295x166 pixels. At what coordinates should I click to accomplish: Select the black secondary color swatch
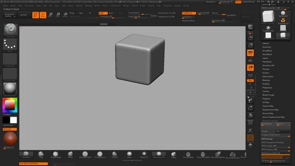point(6,120)
